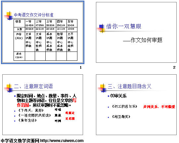Click the colored square logo beside 二、注意限定词语
The image size is (179, 143).
[9, 88]
